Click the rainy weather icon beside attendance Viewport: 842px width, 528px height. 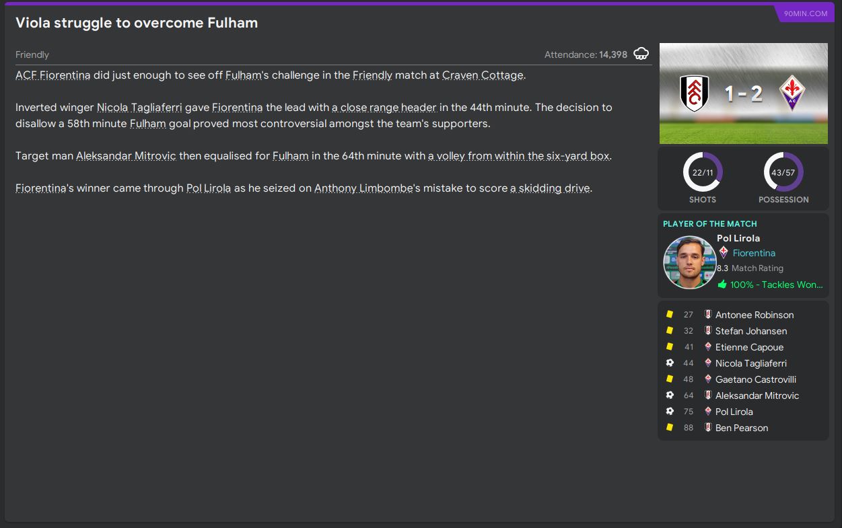[641, 54]
